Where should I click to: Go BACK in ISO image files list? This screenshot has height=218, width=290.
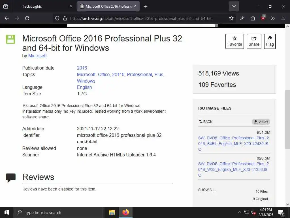pyautogui.click(x=205, y=121)
